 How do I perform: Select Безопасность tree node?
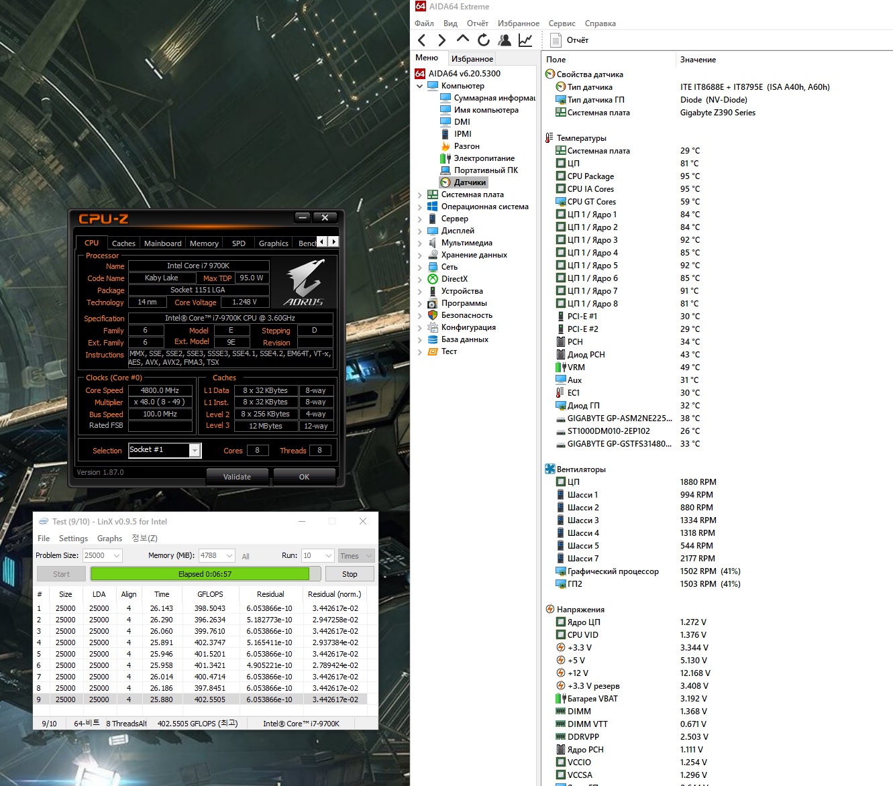(x=460, y=315)
